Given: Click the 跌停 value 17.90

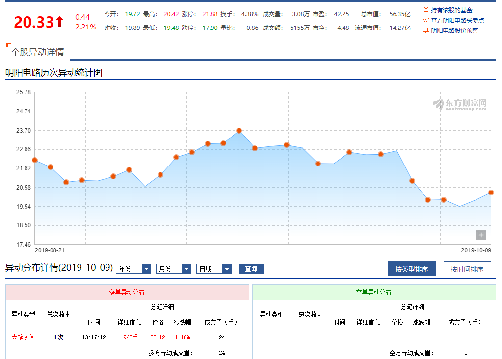Looking at the screenshot, I should [x=210, y=28].
